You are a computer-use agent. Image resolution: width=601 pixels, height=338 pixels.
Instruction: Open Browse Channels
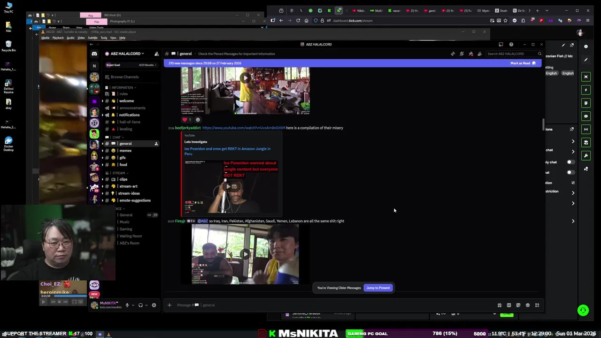pyautogui.click(x=124, y=77)
